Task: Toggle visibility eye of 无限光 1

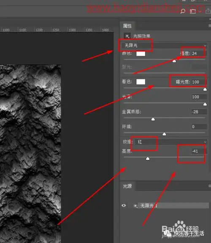Action: [x=124, y=205]
